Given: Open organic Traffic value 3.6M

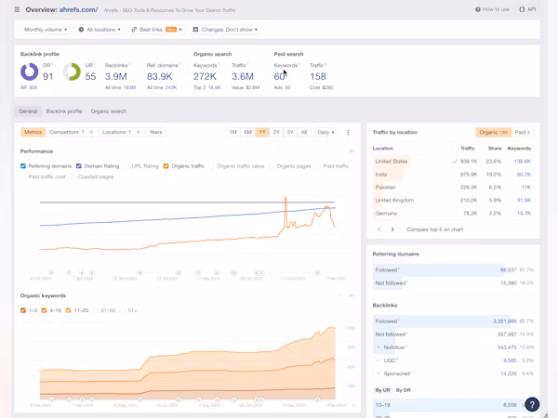Looking at the screenshot, I should pyautogui.click(x=243, y=76).
